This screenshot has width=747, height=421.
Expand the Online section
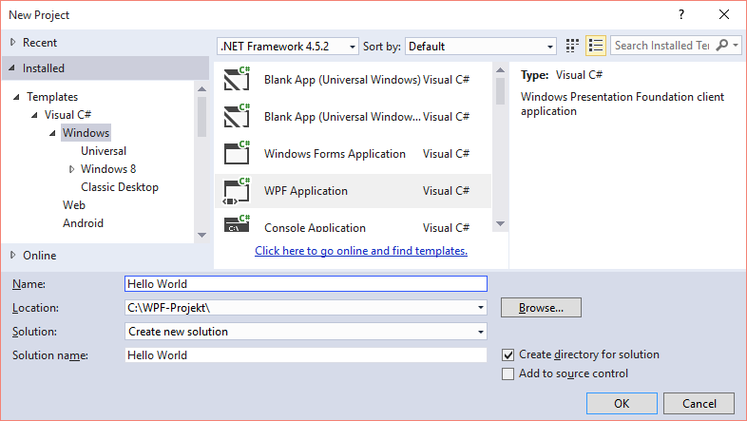tap(13, 256)
